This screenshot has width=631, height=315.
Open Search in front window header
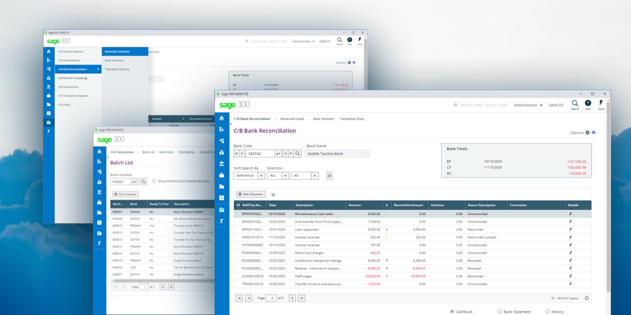575,104
